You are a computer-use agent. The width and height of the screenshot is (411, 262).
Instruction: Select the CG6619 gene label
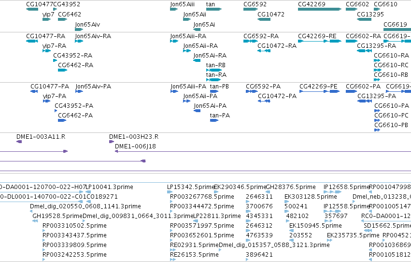395,24
